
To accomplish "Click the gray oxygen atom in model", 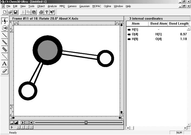I will click(x=48, y=50).
